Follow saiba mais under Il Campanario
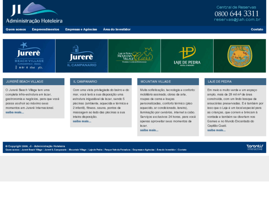 click(82, 121)
